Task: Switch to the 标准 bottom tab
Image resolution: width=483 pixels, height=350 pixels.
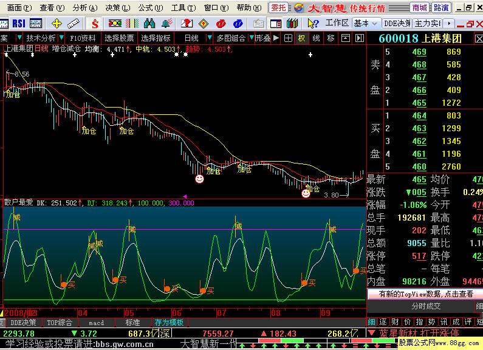Action: pyautogui.click(x=133, y=323)
